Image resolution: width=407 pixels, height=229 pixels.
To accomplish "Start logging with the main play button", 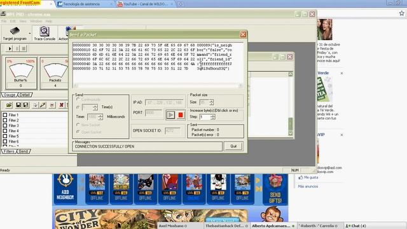I will tap(10, 48).
